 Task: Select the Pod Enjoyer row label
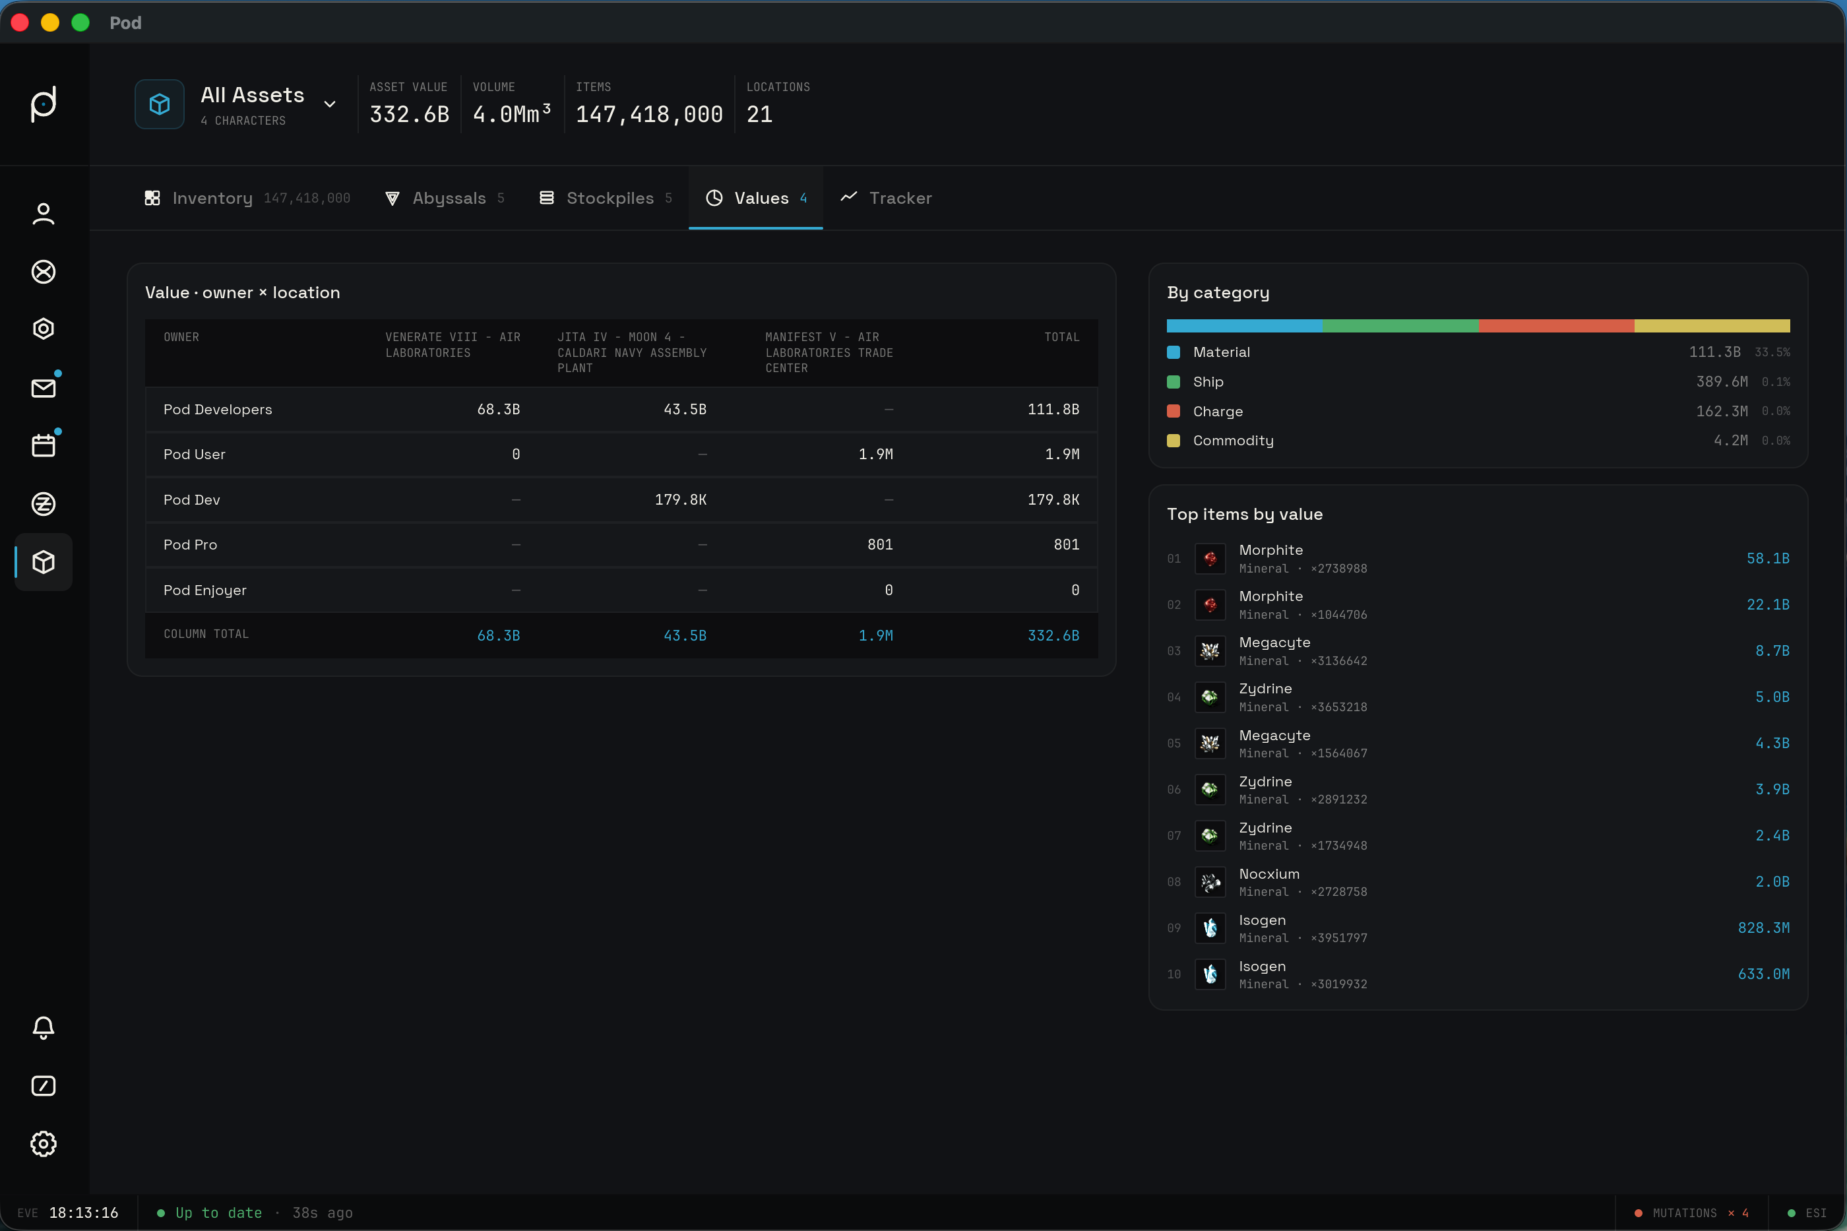click(205, 590)
